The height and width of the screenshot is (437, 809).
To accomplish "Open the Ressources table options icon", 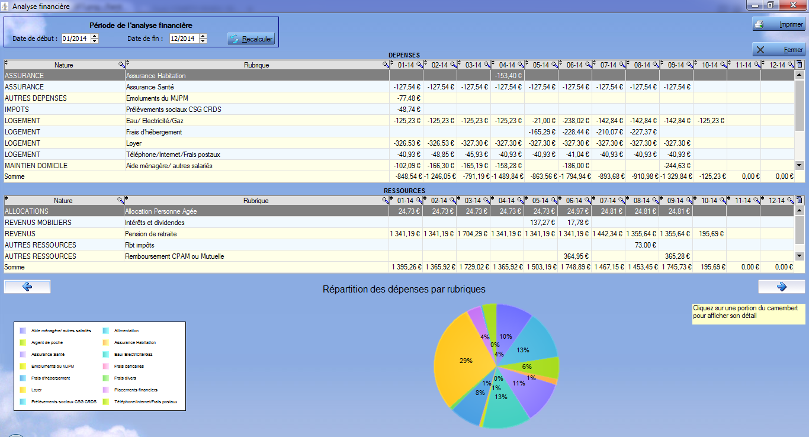I will (x=800, y=201).
